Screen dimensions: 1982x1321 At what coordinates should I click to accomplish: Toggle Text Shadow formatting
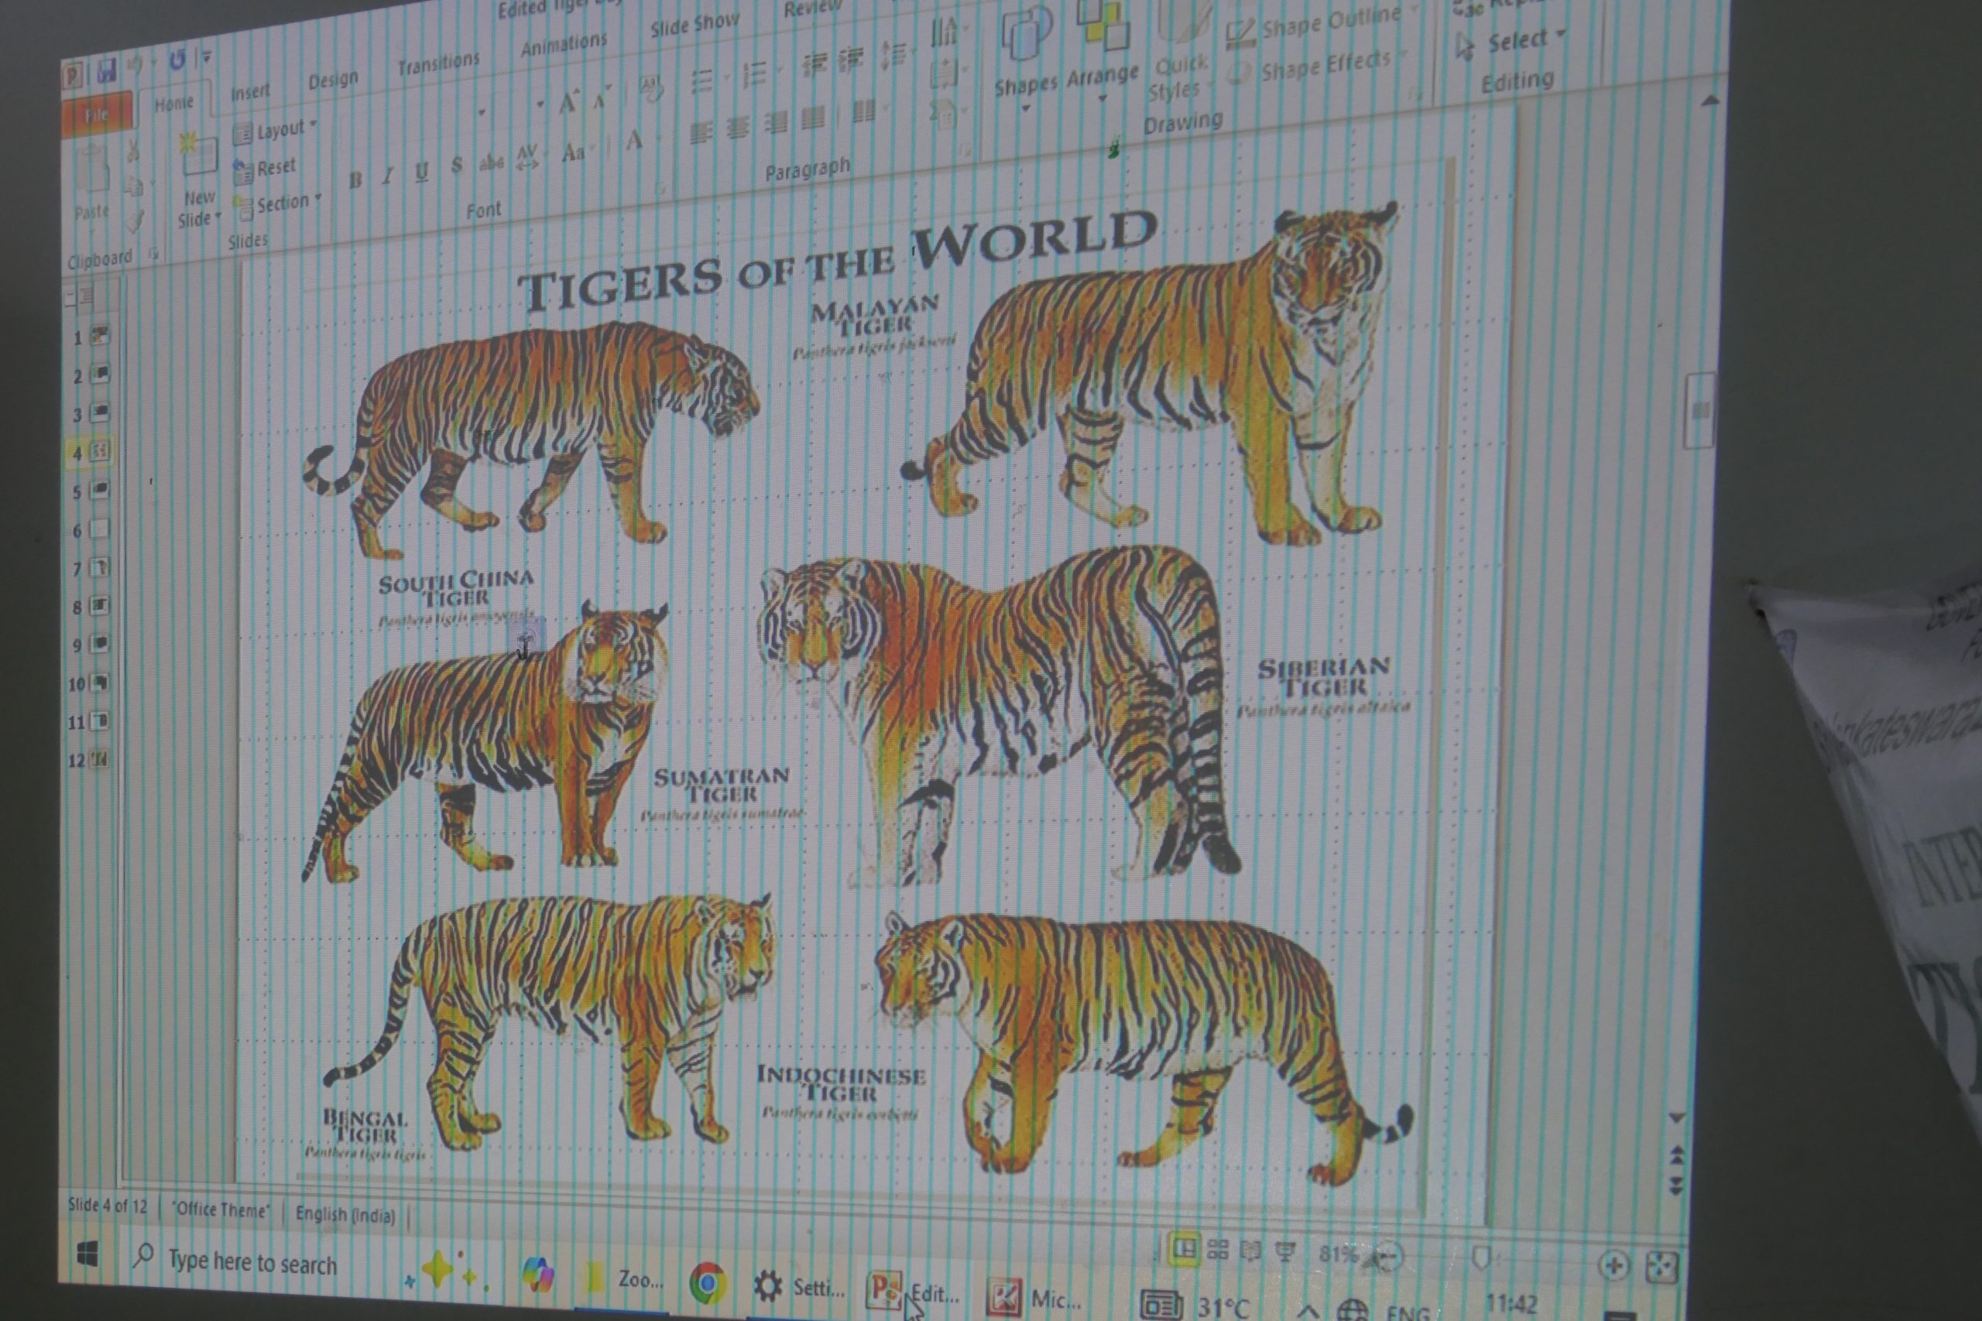[456, 166]
